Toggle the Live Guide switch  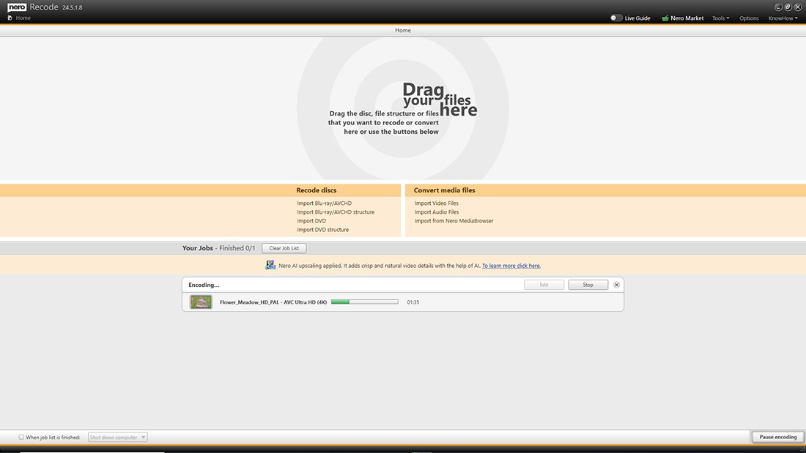[615, 18]
